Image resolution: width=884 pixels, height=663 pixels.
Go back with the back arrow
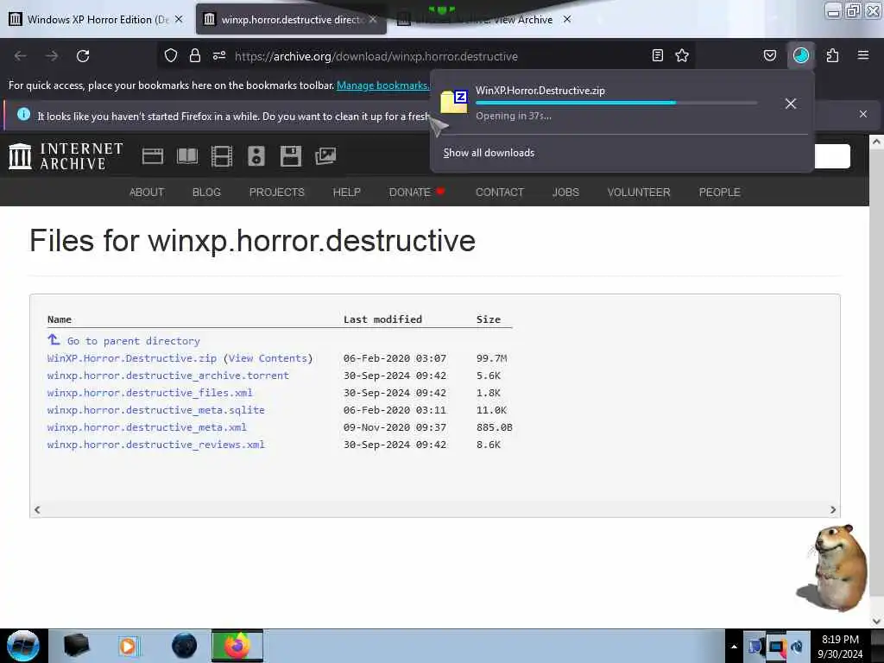[21, 56]
